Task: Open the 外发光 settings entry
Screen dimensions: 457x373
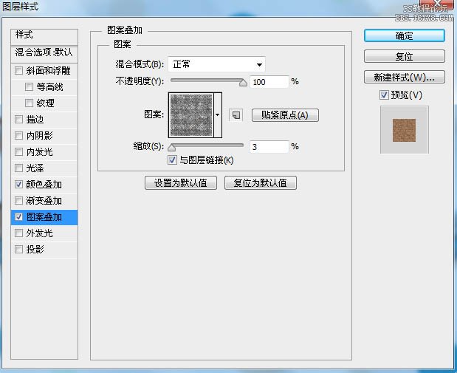Action: [40, 233]
